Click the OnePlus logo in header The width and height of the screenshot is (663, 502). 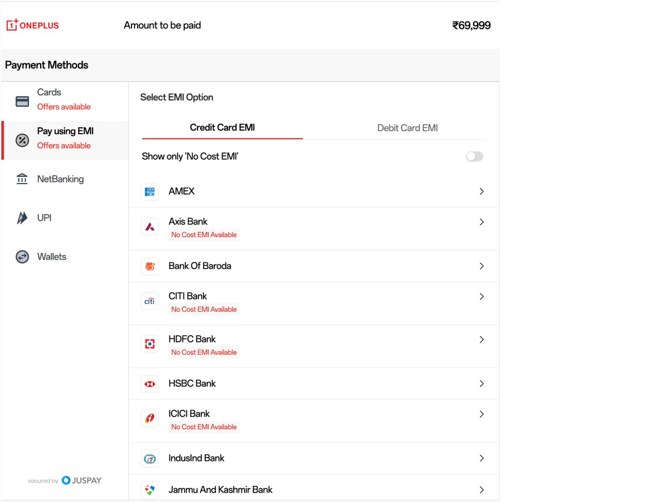33,25
